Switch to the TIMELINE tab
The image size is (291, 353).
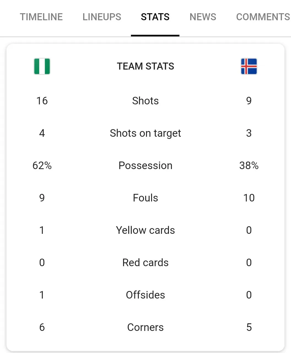tap(41, 17)
